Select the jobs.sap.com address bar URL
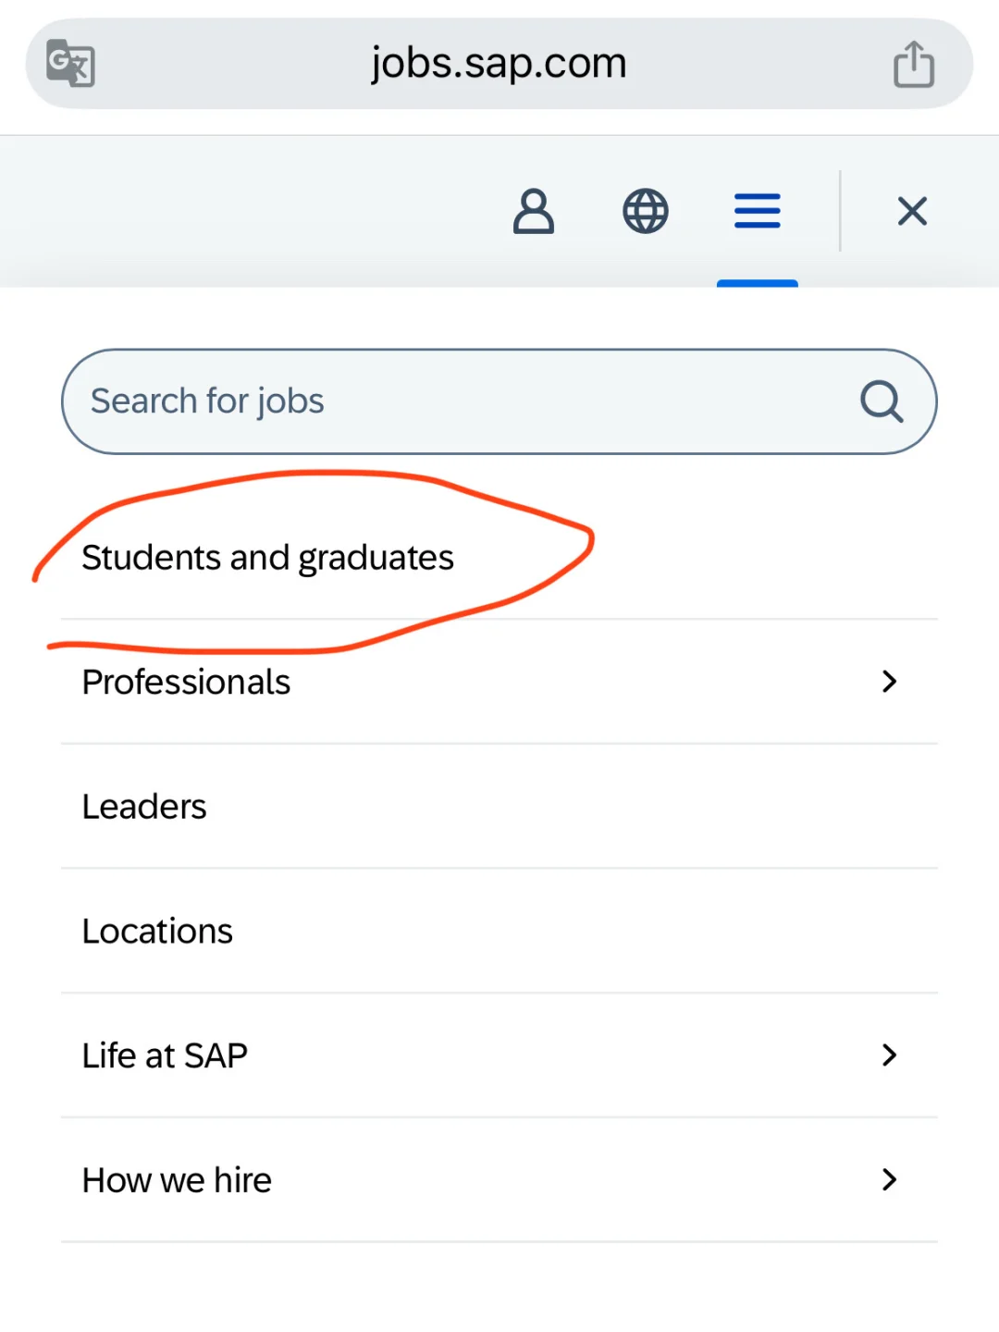This screenshot has width=999, height=1332. (x=499, y=64)
